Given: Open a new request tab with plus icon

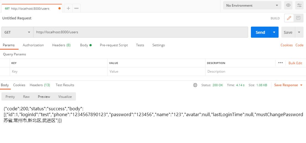Looking at the screenshot, I should [68, 8].
